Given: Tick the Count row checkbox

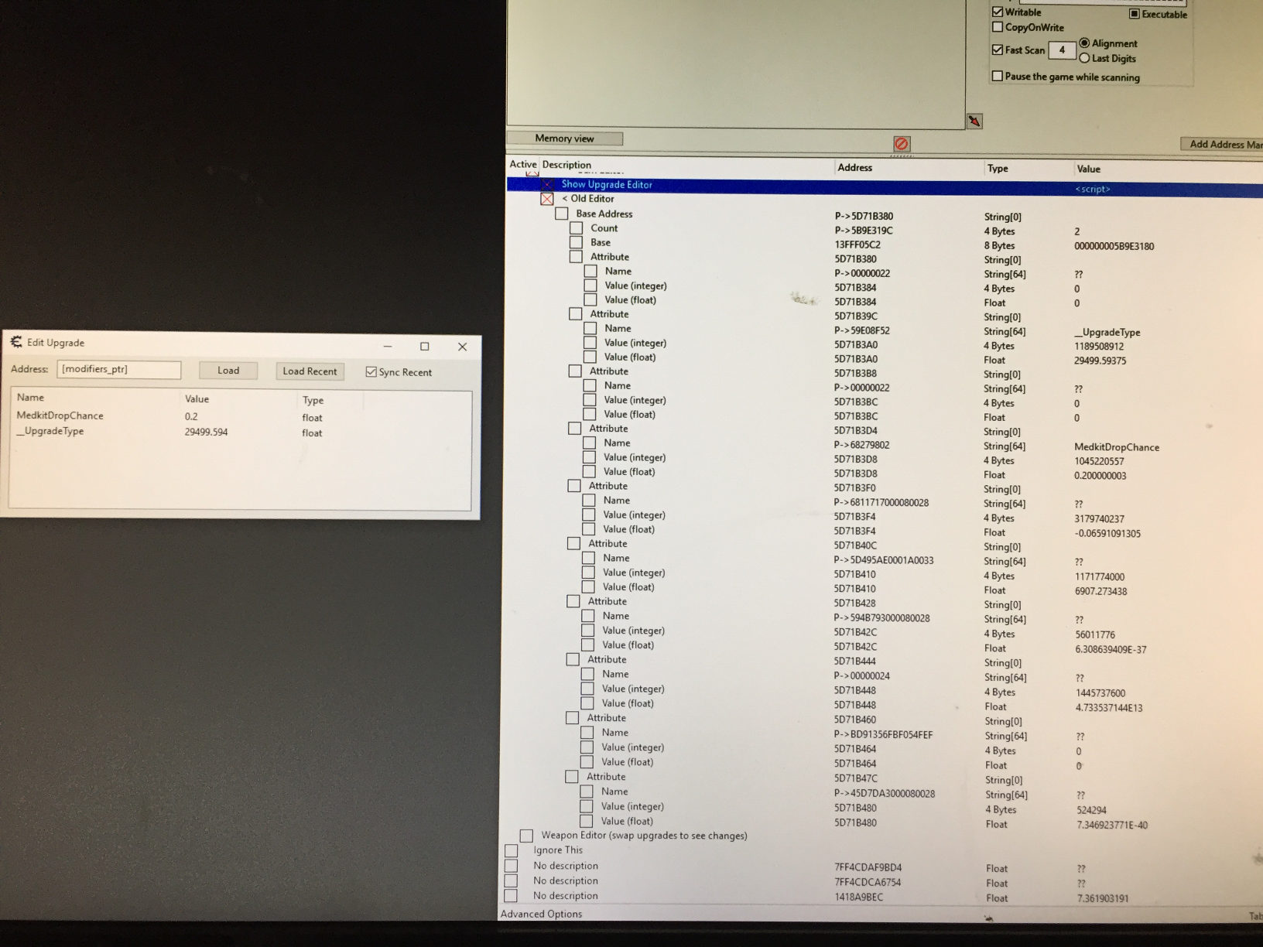Looking at the screenshot, I should [577, 228].
